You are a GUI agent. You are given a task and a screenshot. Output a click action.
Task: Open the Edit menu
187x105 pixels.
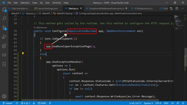[15, 3]
